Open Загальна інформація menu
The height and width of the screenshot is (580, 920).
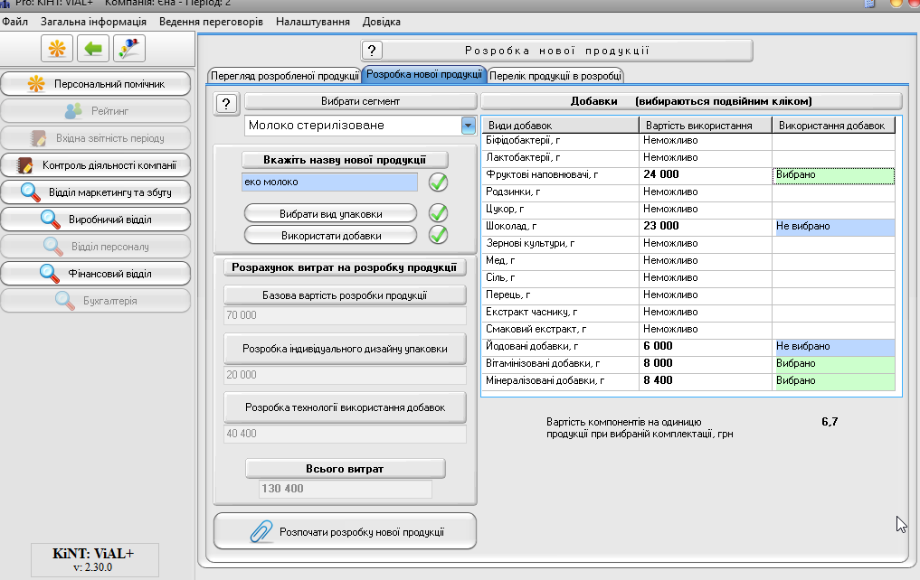93,22
